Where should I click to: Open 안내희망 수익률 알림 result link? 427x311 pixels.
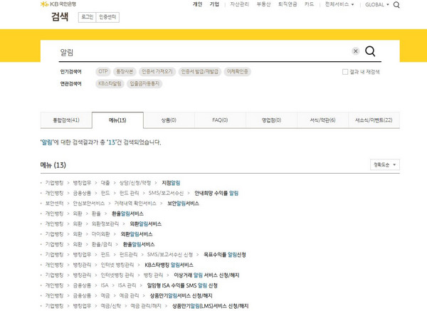click(216, 193)
